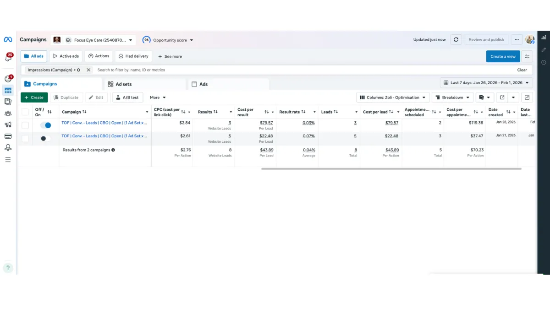Open view settings sliders icon
Screen dimensions: 550x309
[527, 56]
